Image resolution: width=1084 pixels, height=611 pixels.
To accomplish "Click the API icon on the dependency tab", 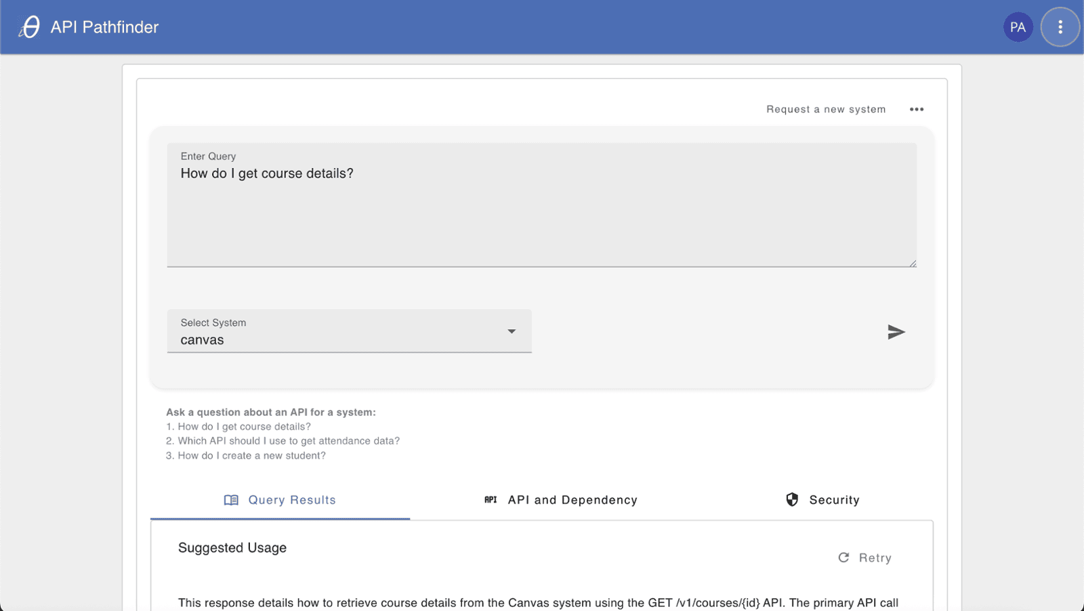I will 491,500.
